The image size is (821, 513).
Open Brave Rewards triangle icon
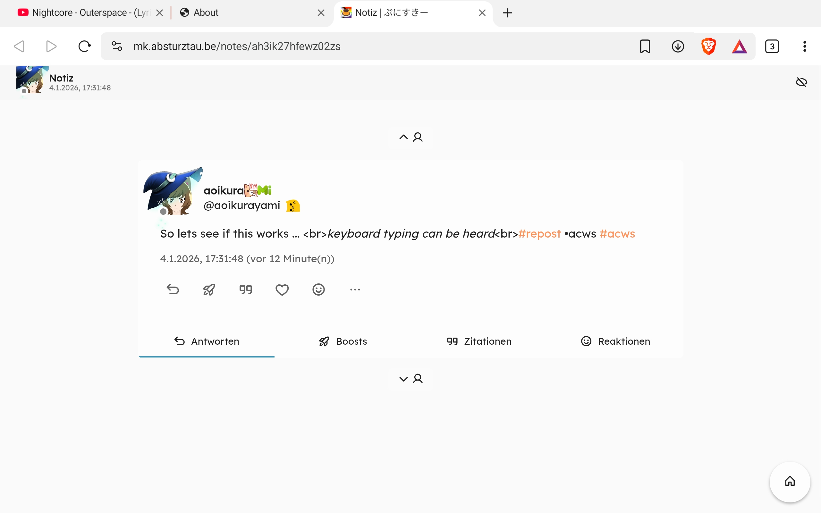pos(739,46)
